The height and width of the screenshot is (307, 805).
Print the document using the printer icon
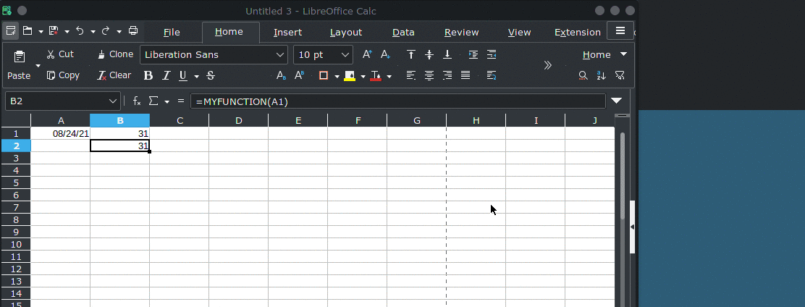(133, 31)
